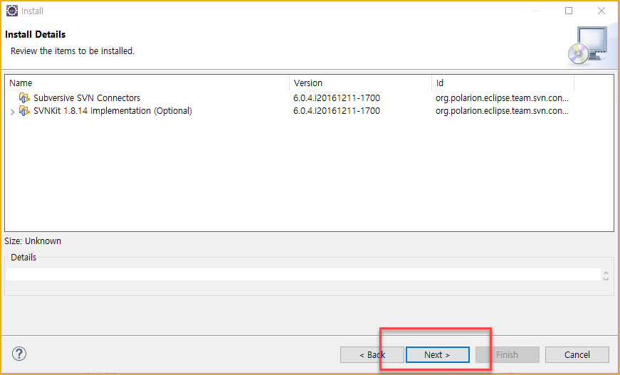620x375 pixels.
Task: Select the Subversive SVN Connectors feature icon
Action: [x=24, y=97]
